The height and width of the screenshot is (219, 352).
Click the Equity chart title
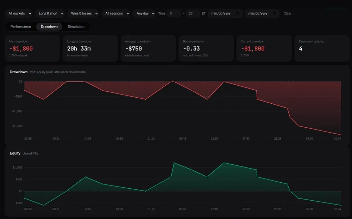[x=15, y=153]
